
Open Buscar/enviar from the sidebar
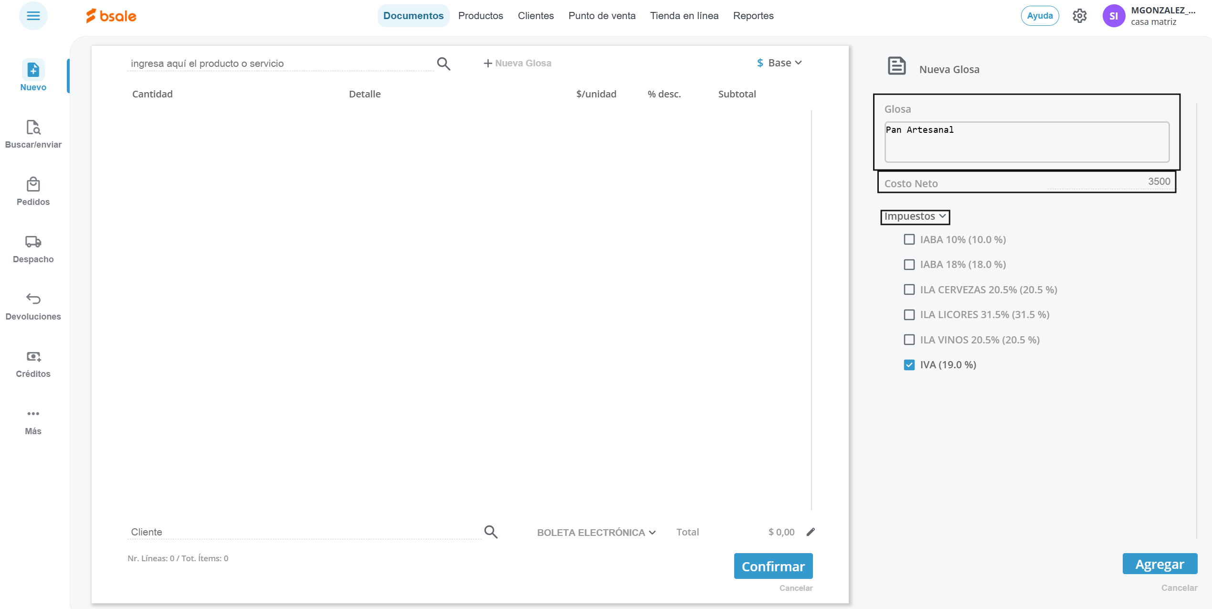(x=33, y=128)
